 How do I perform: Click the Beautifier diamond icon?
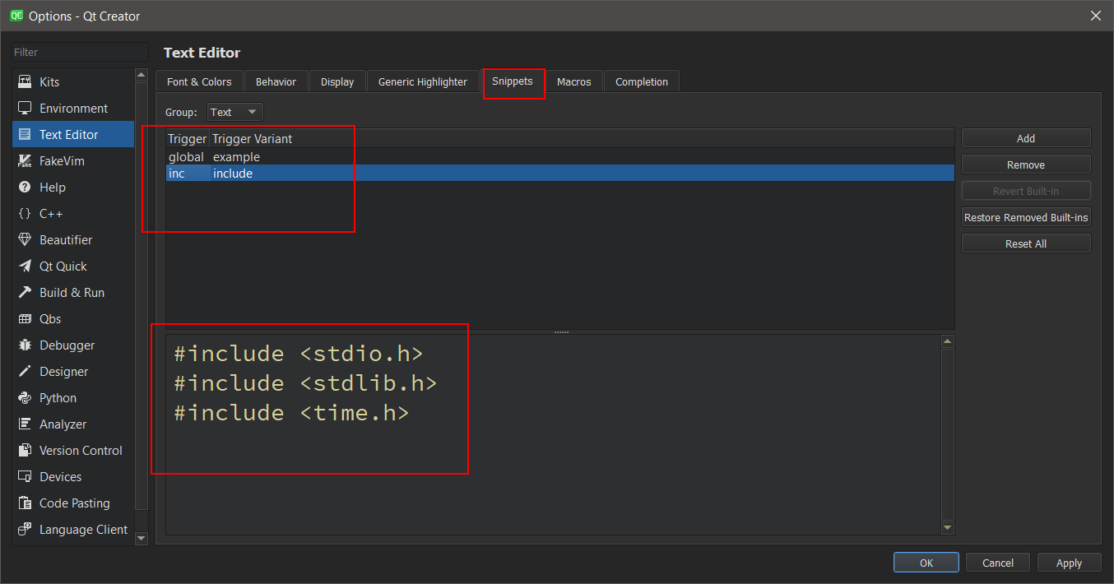coord(25,240)
